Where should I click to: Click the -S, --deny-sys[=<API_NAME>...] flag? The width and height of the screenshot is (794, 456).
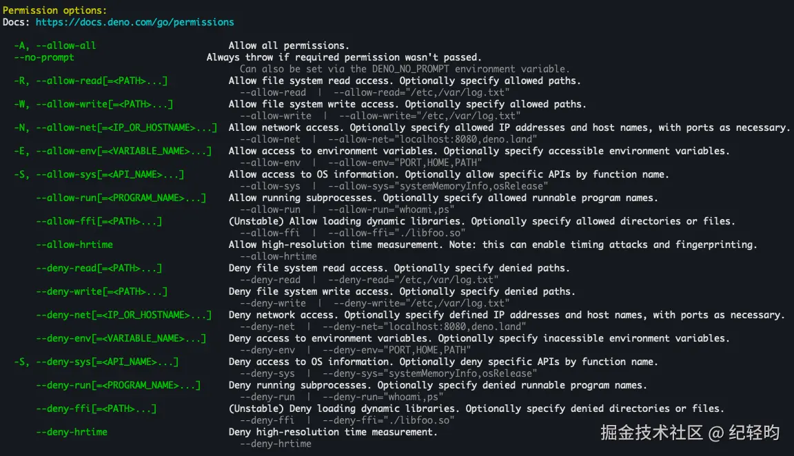(96, 362)
